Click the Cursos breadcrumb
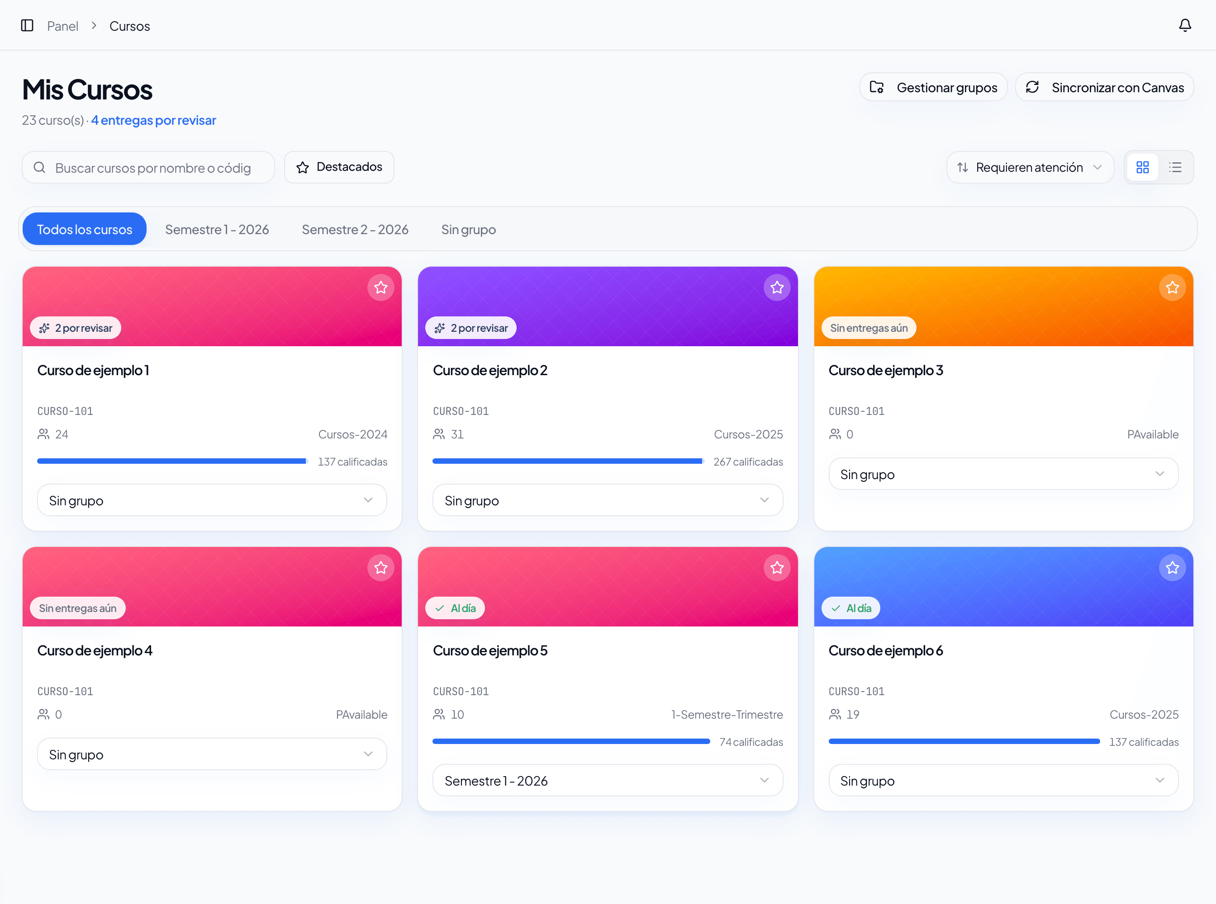The image size is (1216, 904). [129, 26]
